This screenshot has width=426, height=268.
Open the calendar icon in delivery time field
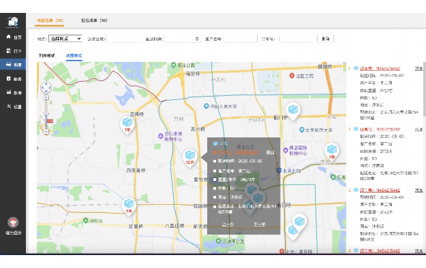(197, 39)
